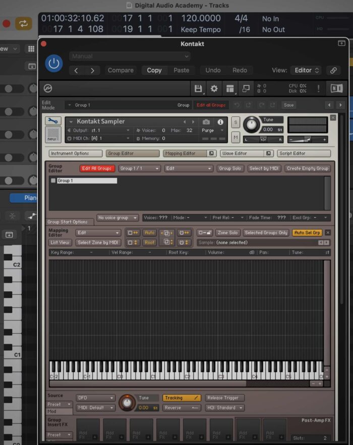The image size is (353, 445).
Task: Open the workspace layout panel icon
Action: click(230, 88)
